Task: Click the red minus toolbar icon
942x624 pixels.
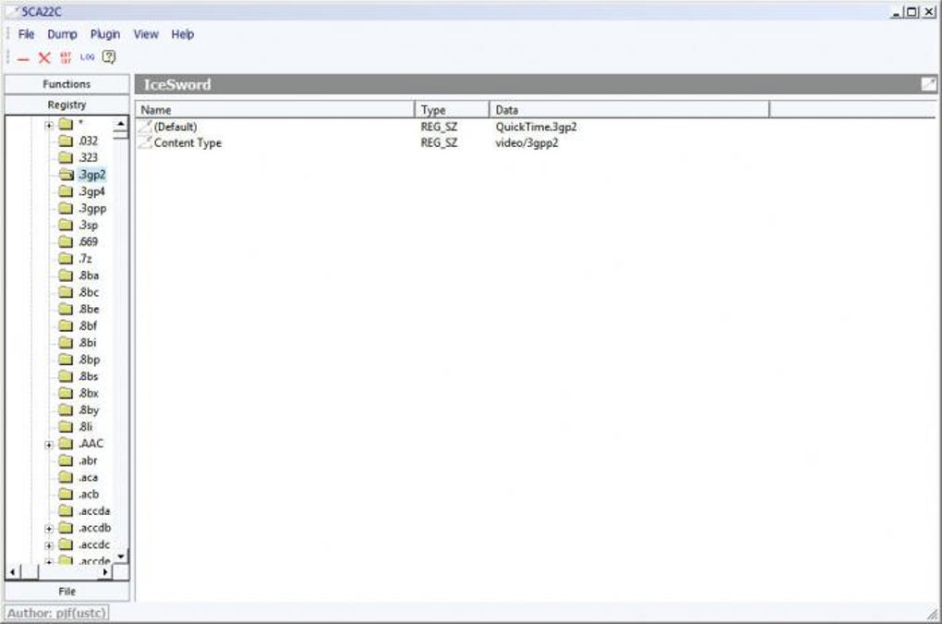Action: coord(23,59)
